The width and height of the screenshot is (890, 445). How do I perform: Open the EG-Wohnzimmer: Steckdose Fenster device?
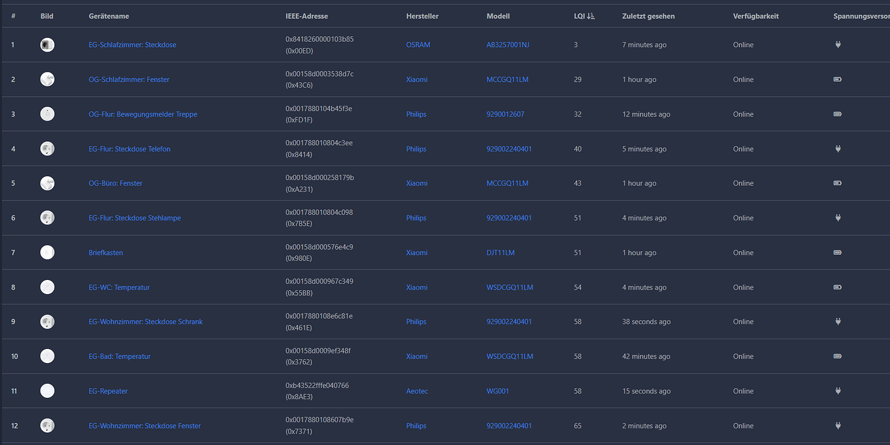click(144, 426)
